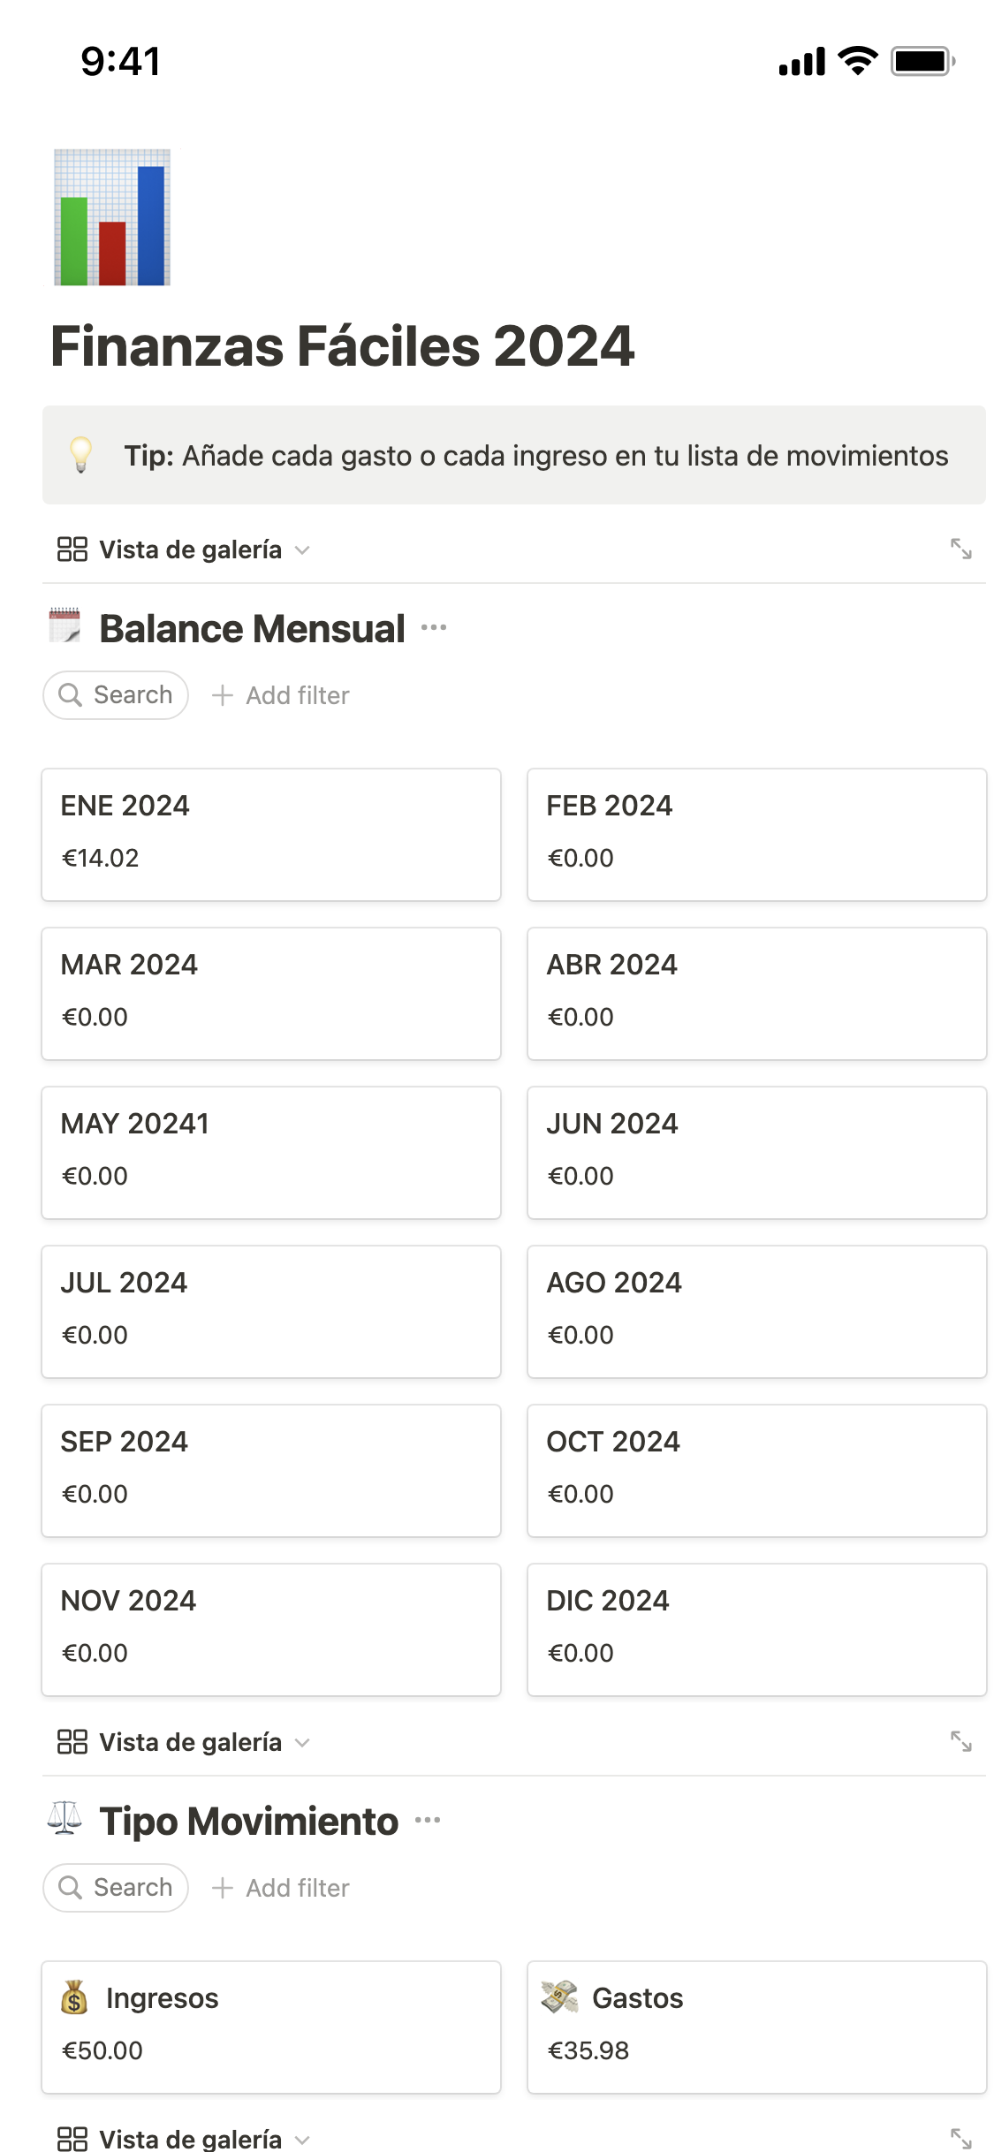Open the DIC 2024 card
Viewport: 994px width, 2152px height.
tap(756, 1630)
